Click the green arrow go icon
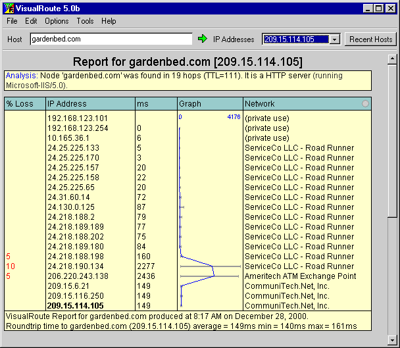Image resolution: width=400 pixels, height=348 pixels. pyautogui.click(x=203, y=39)
